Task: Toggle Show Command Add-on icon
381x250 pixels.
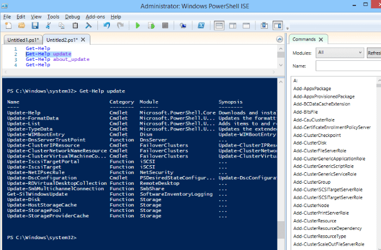Action: (278, 26)
